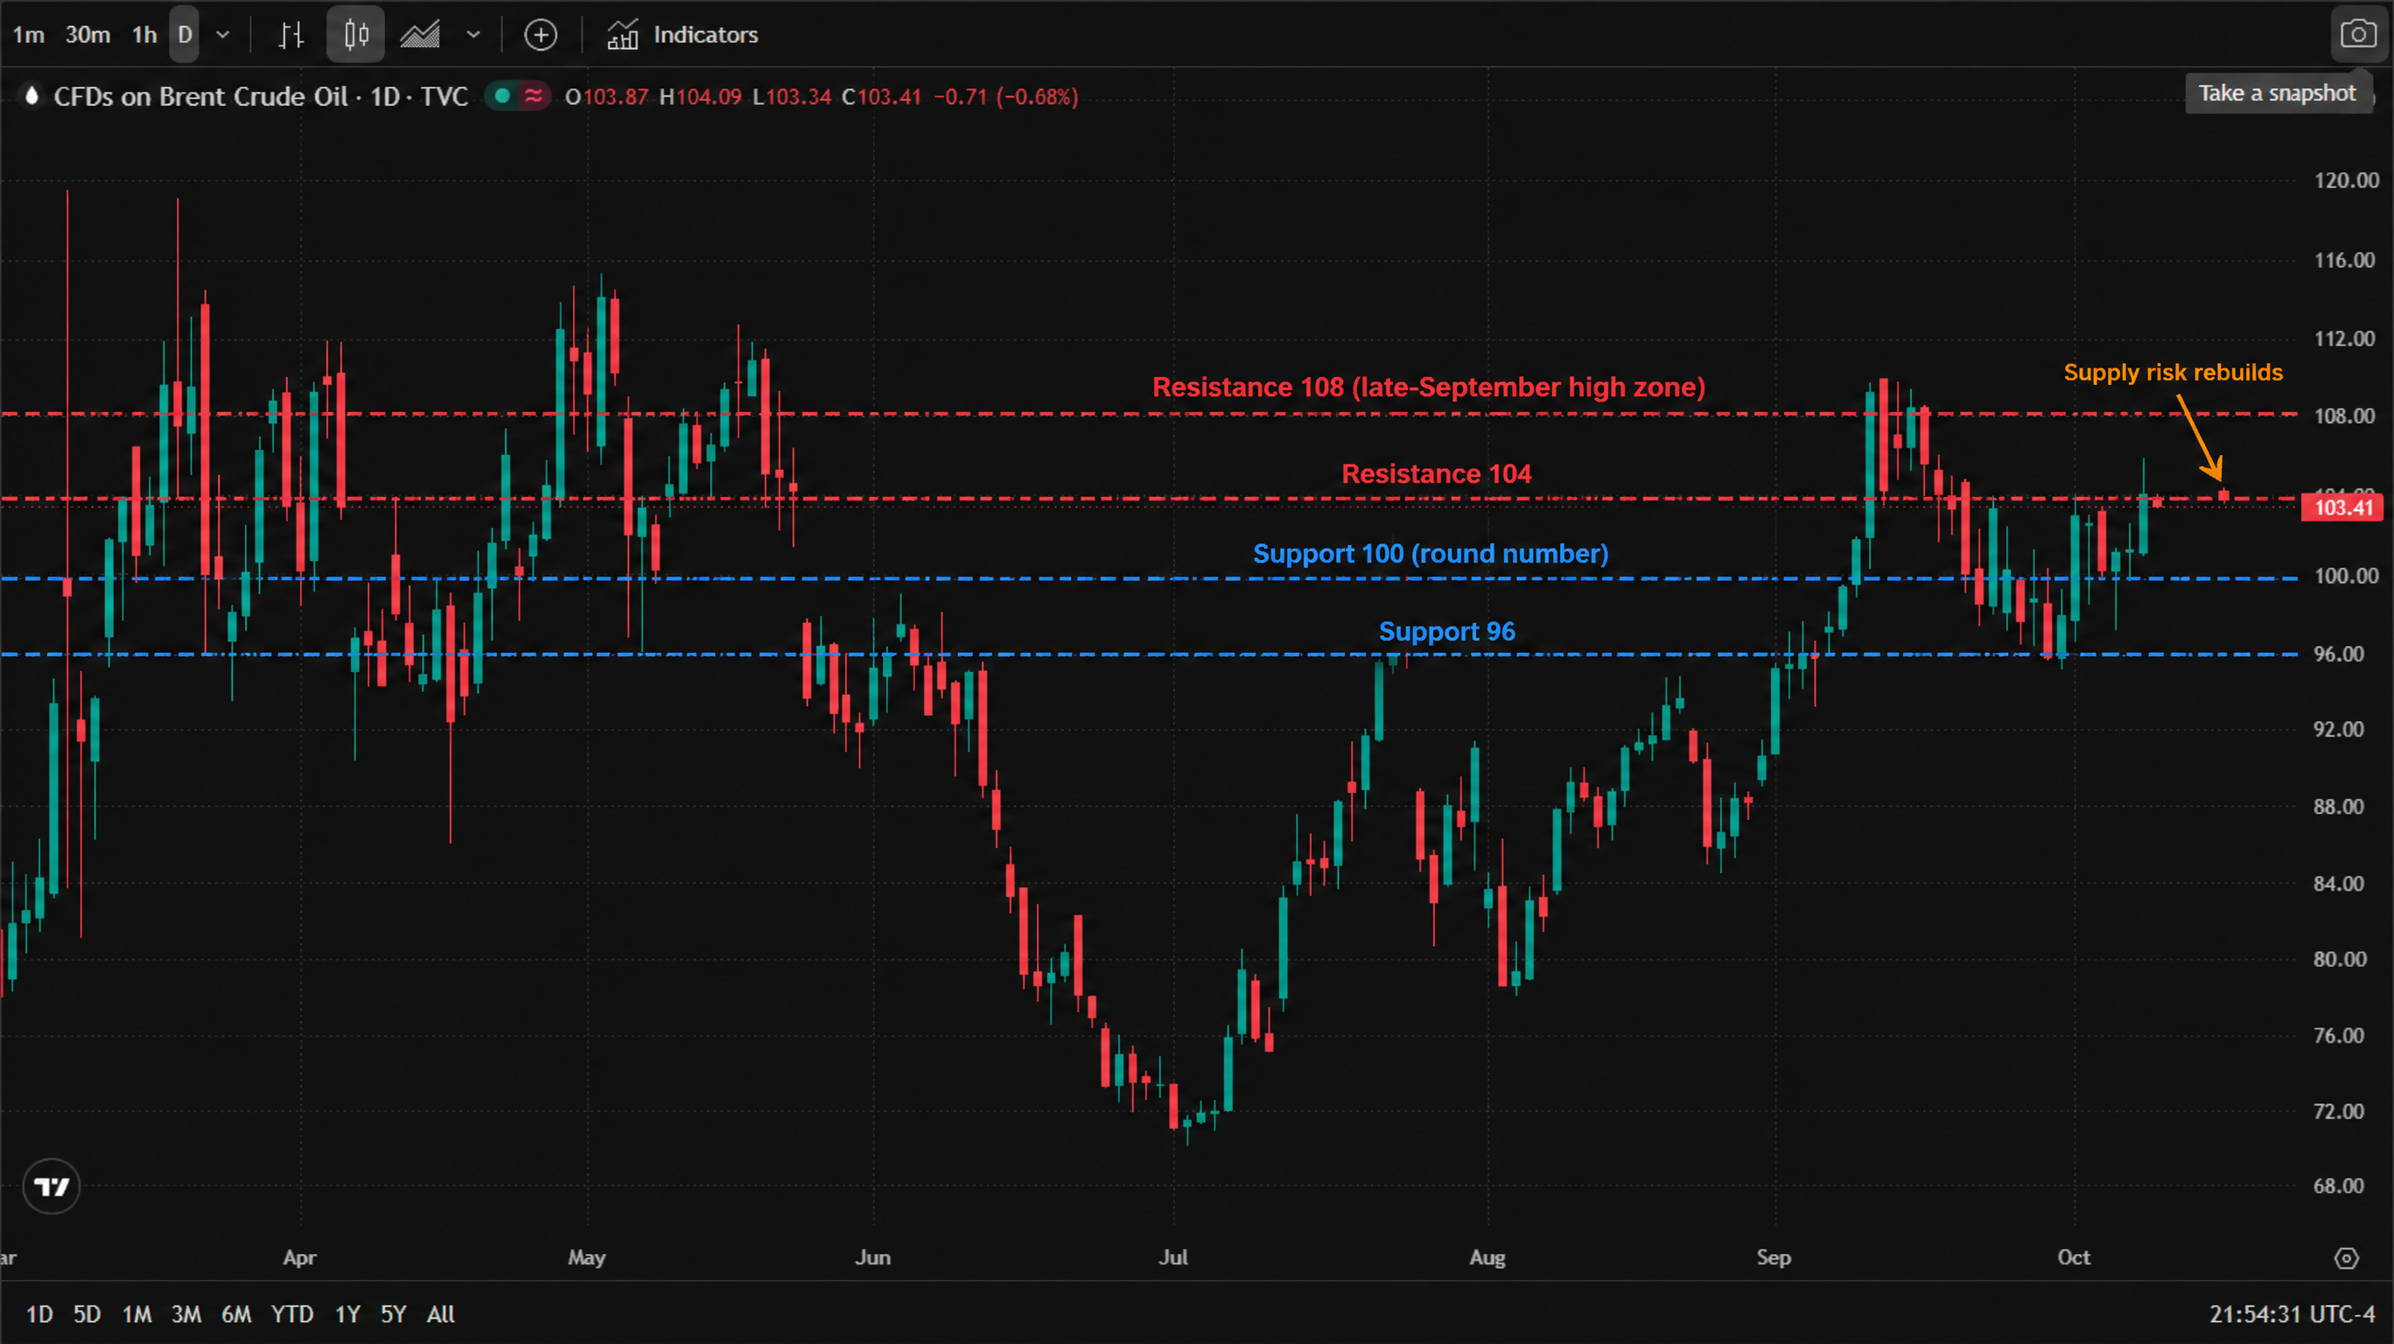Image resolution: width=2394 pixels, height=1344 pixels.
Task: Click the high value H104.09
Action: (700, 96)
